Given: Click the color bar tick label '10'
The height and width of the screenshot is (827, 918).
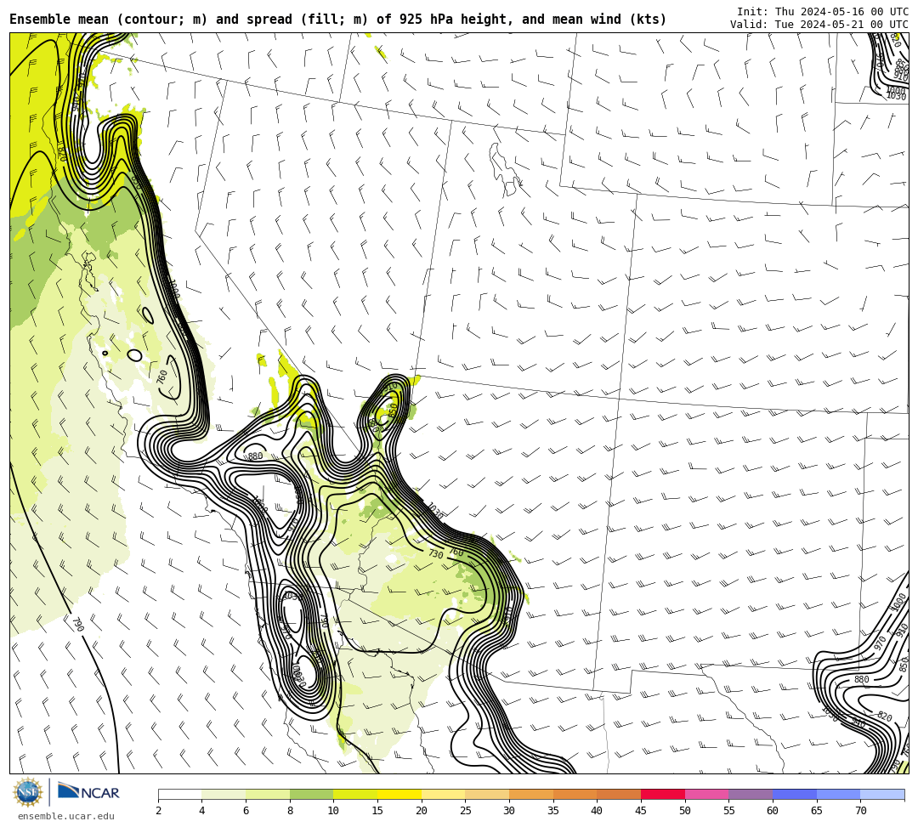Looking at the screenshot, I should 333,811.
